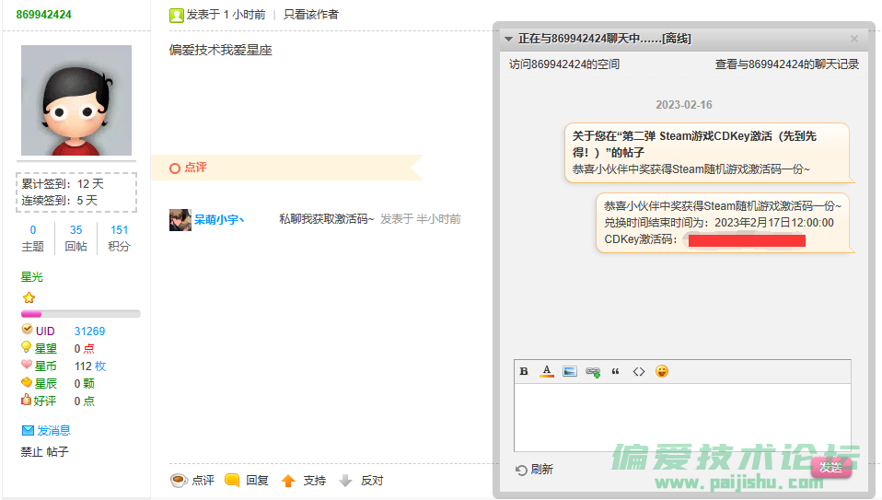Collapse chat window using title triangle
Viewport: 882px width, 500px height.
click(508, 39)
